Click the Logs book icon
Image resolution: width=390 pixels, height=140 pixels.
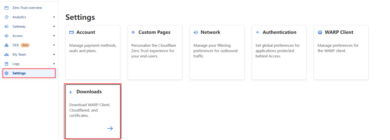(6, 64)
